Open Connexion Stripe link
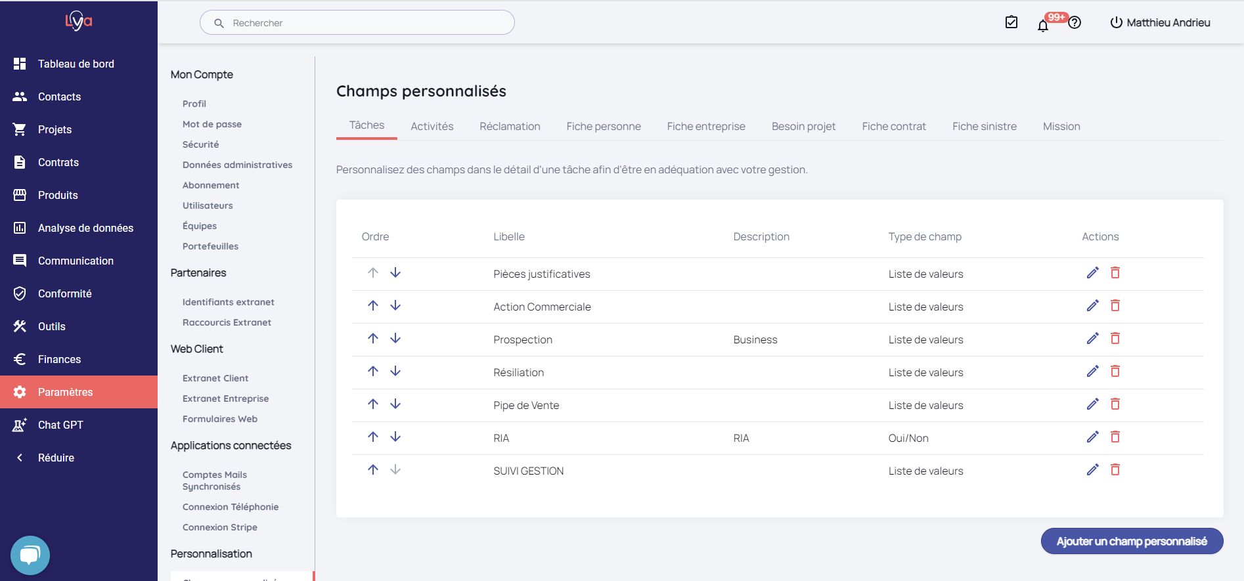1244x581 pixels. point(220,527)
